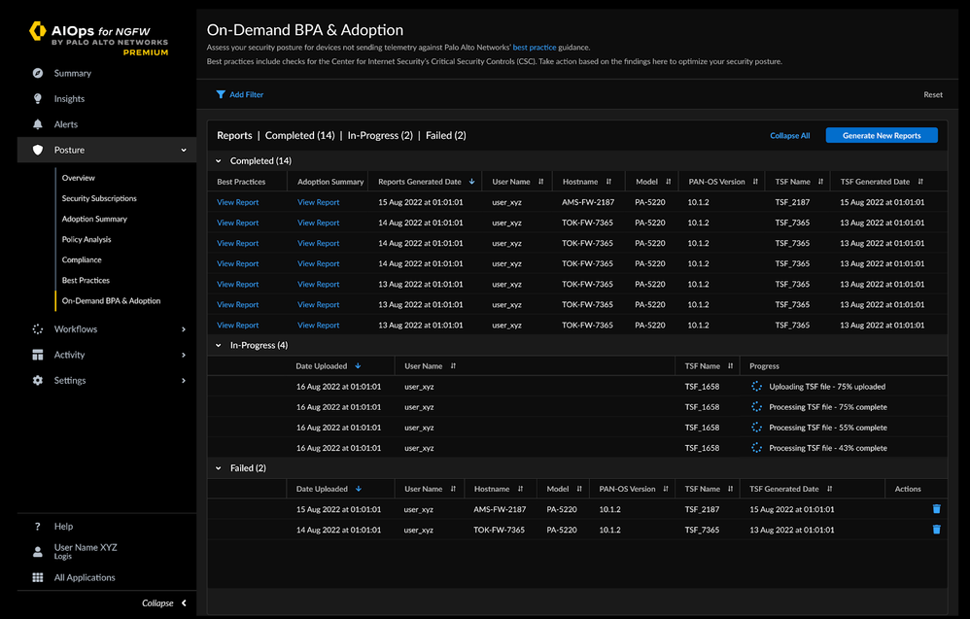Screen dimensions: 970x619
Task: Open Policy Analysis in the Posture submenu
Action: 87,239
